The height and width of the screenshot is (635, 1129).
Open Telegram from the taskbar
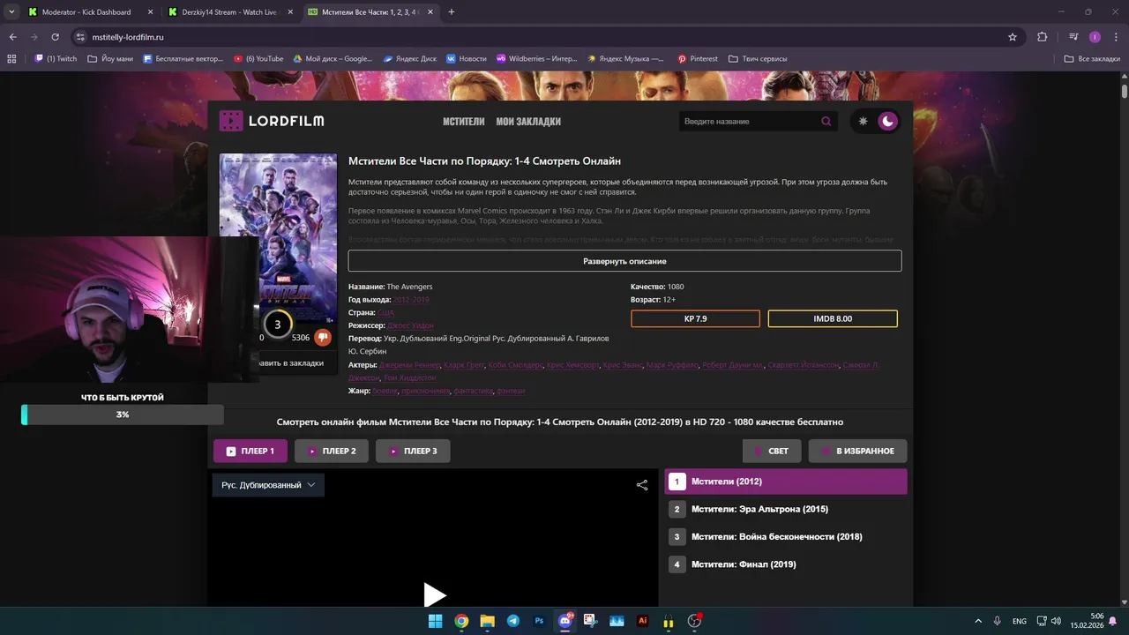(513, 621)
